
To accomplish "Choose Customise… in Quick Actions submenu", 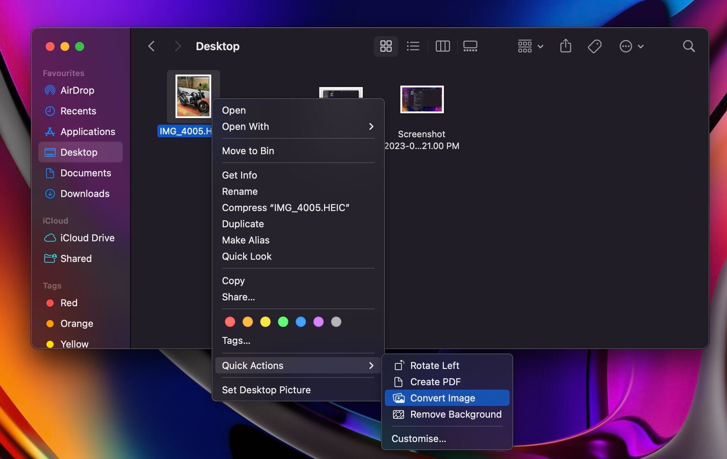I will click(x=447, y=438).
